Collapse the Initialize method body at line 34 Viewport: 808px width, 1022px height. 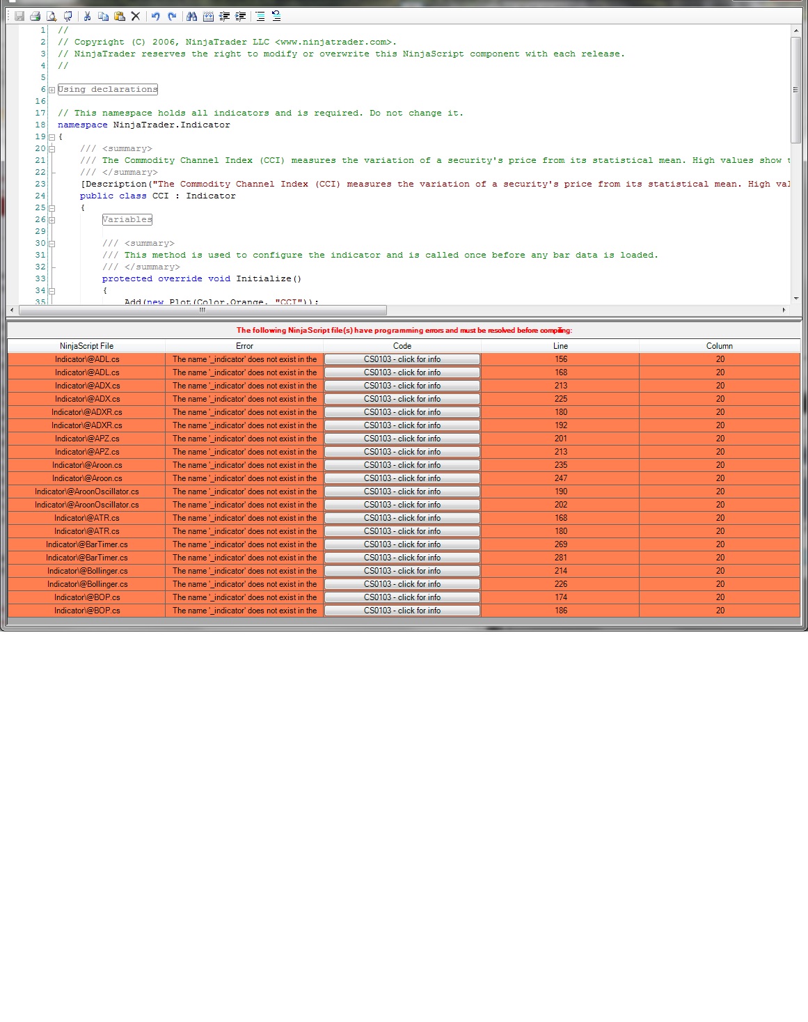pyautogui.click(x=52, y=291)
